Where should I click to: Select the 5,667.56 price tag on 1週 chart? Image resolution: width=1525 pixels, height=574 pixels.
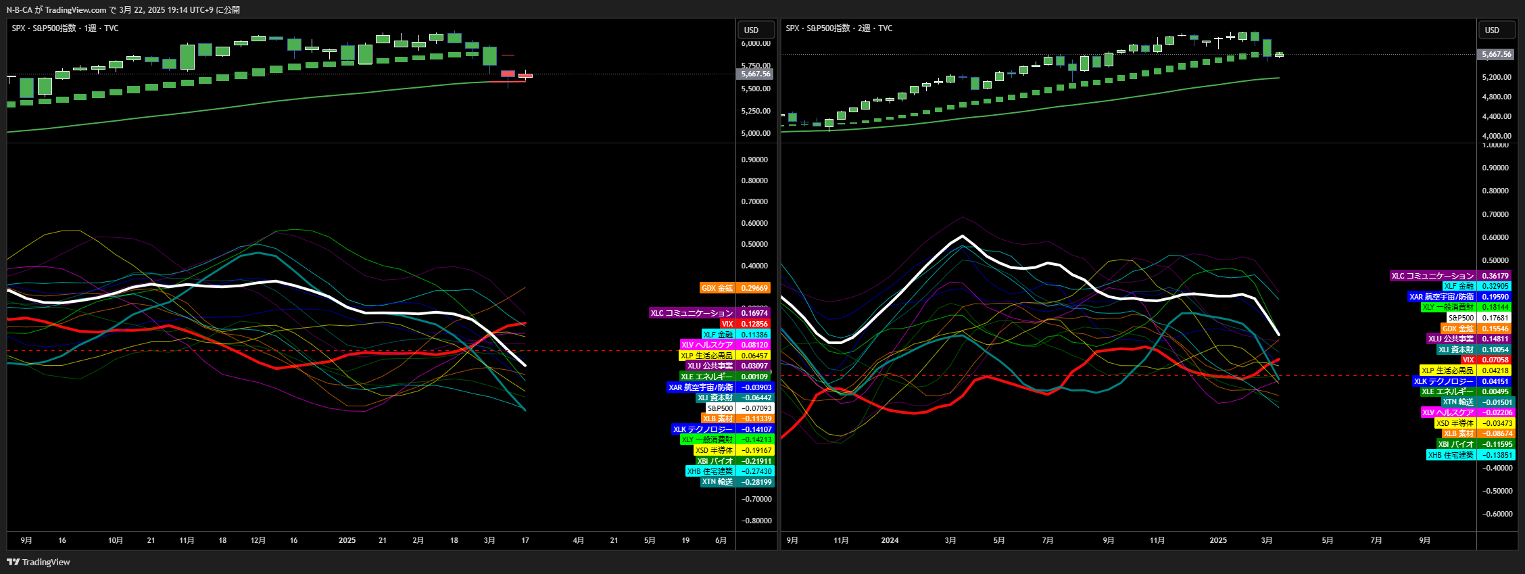(755, 74)
